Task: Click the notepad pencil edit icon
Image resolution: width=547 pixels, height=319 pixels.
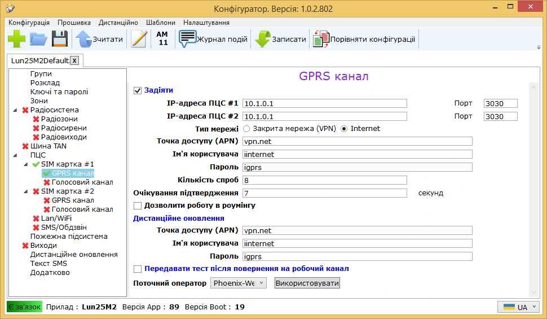Action: point(139,39)
